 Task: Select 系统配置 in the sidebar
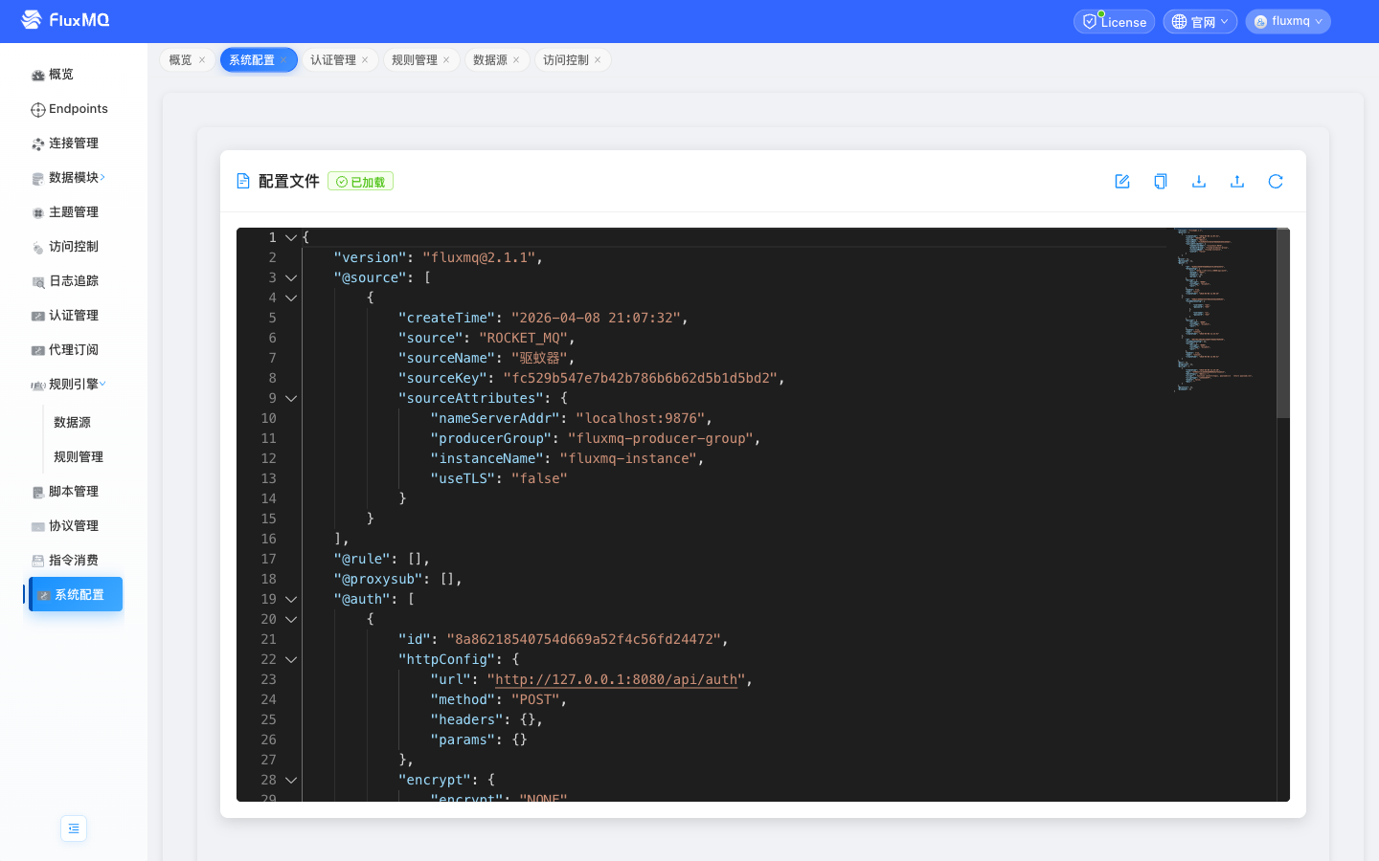tap(76, 594)
